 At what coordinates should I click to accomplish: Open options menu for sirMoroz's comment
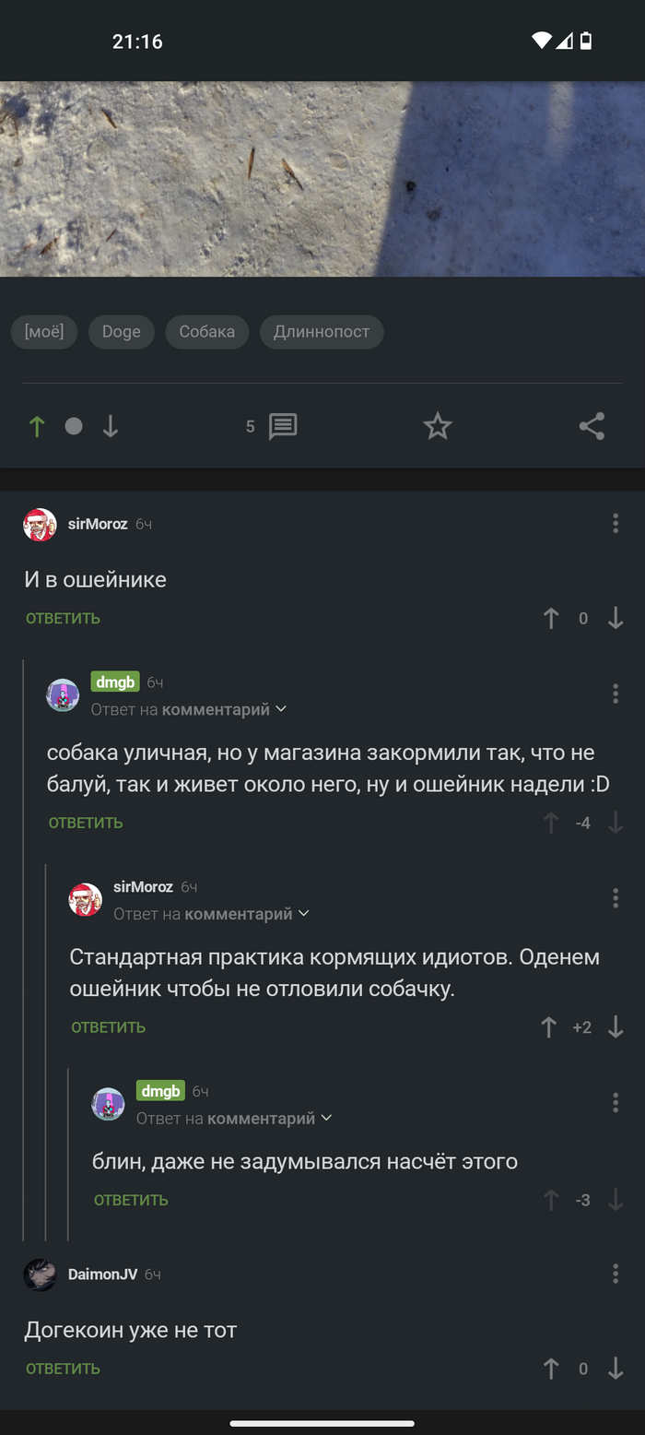point(616,523)
